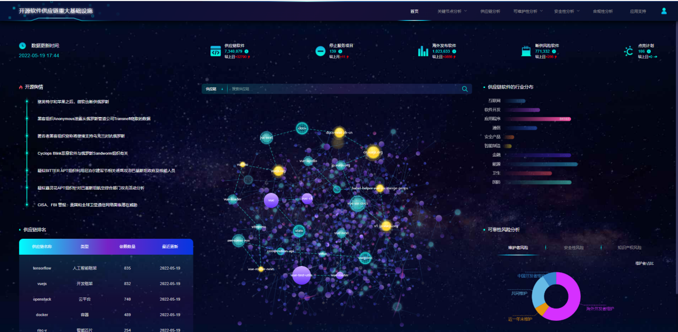Select the docs globe node

[302, 128]
